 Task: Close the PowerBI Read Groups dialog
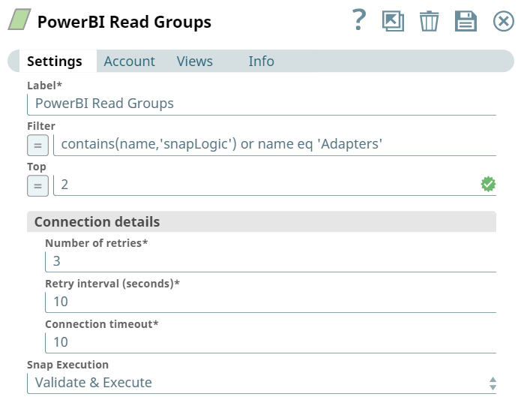coord(504,21)
